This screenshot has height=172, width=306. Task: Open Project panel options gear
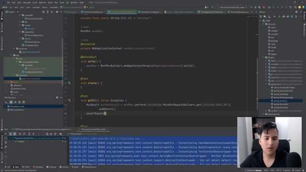click(57, 12)
